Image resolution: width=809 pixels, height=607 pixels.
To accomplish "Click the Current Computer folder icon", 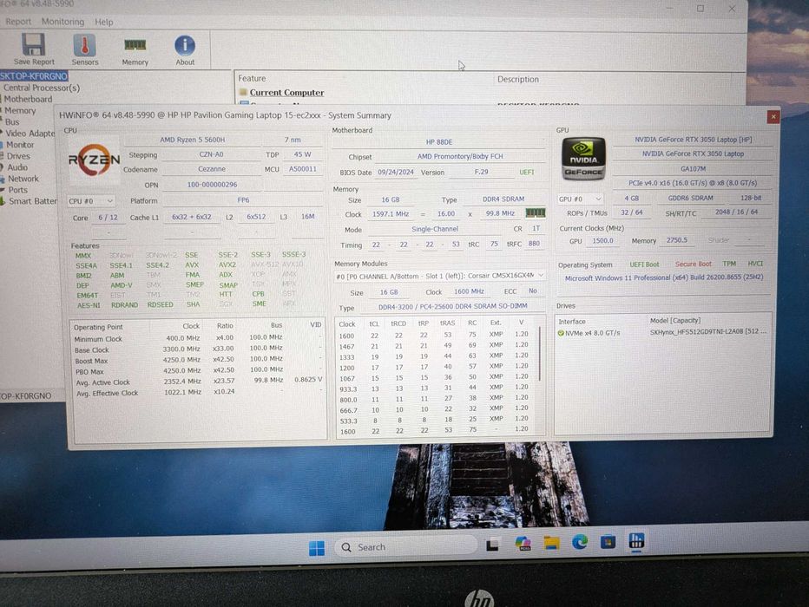I will click(243, 92).
